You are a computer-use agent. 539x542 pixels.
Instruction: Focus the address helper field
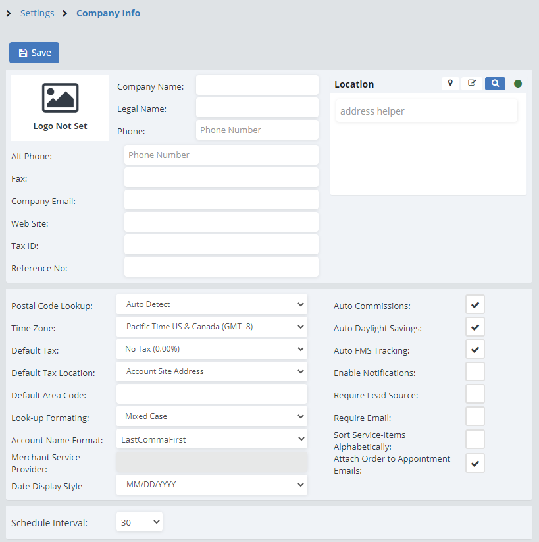[426, 111]
